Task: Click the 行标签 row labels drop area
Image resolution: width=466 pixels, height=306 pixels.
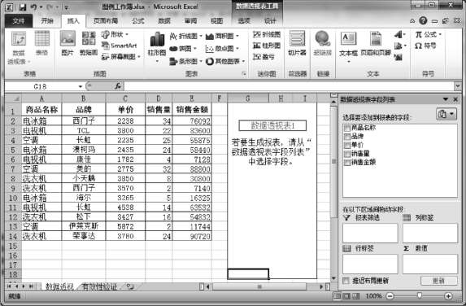Action: [370, 264]
